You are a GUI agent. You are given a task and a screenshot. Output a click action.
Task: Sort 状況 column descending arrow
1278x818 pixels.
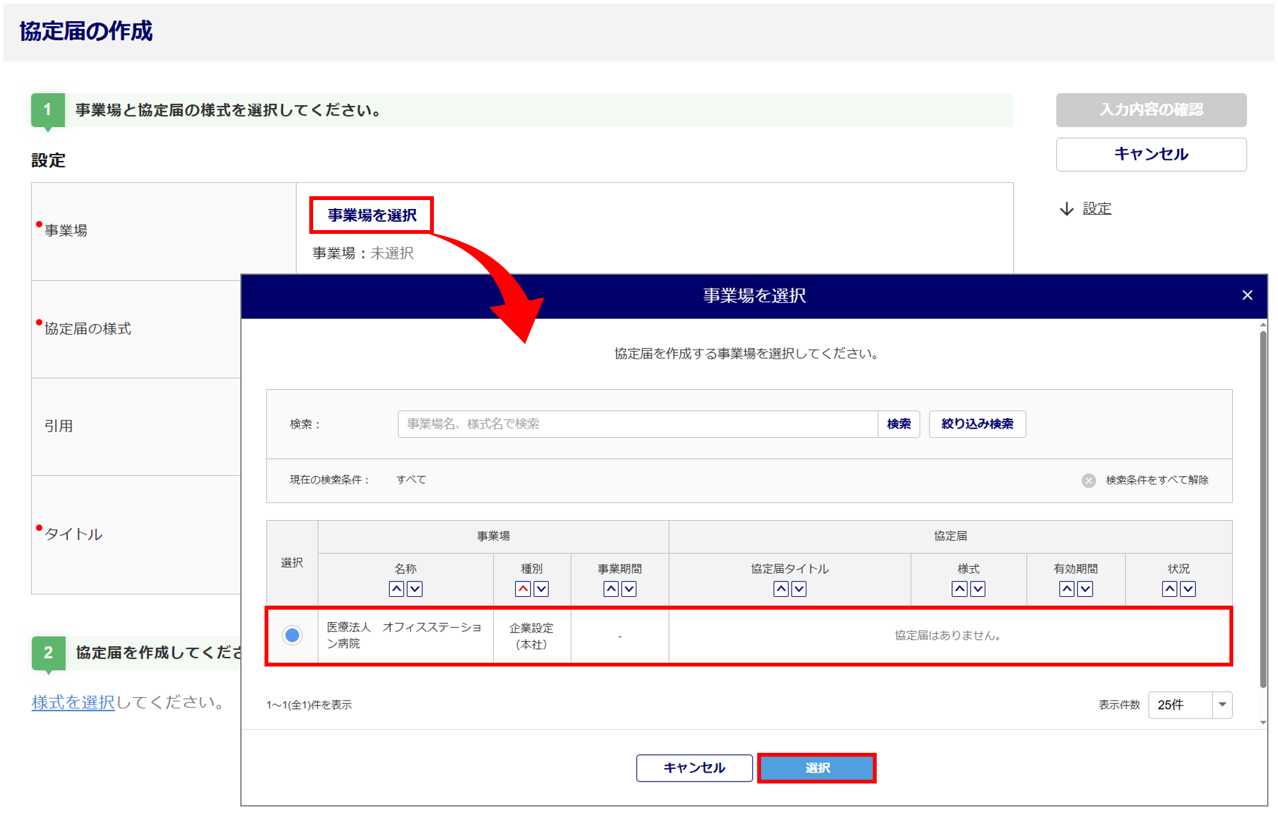[1187, 589]
